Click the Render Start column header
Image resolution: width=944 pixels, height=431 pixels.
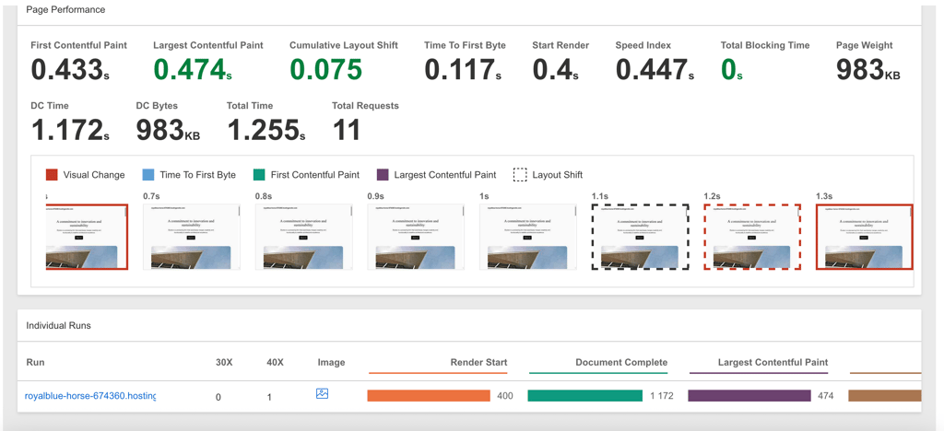coord(478,363)
